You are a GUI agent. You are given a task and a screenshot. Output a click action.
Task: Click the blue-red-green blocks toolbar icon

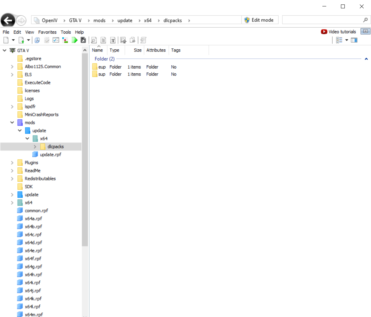[65, 40]
